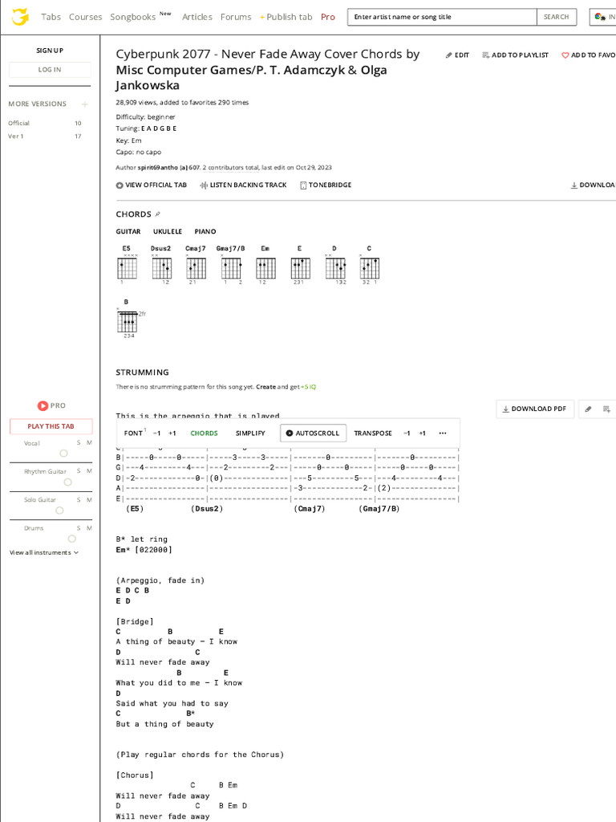The width and height of the screenshot is (616, 822).
Task: Click the Rhythm Guitar volume slider knob
Action: coord(67,482)
